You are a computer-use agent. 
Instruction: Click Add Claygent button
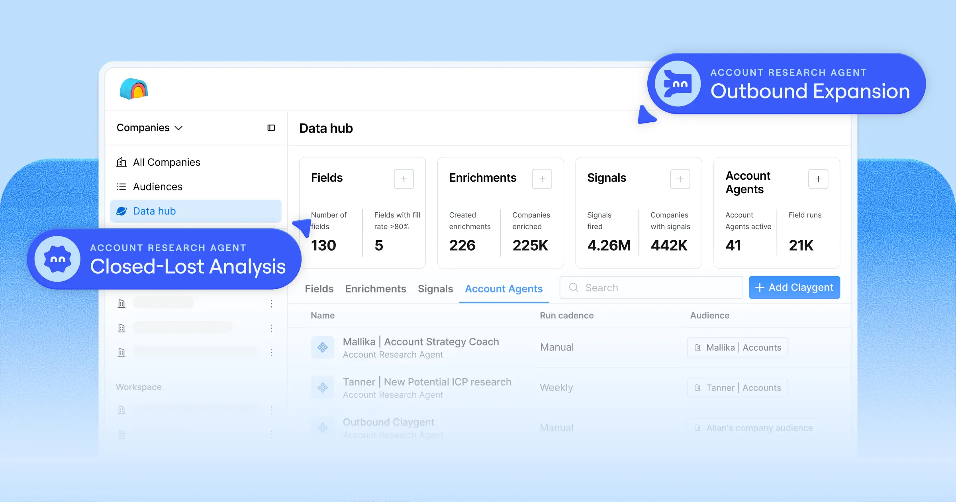[x=794, y=288]
